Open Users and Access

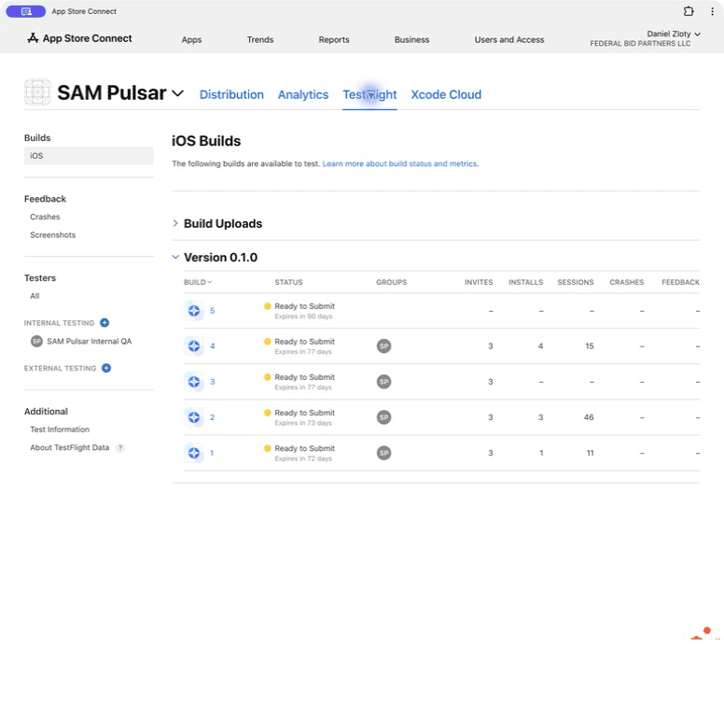509,40
